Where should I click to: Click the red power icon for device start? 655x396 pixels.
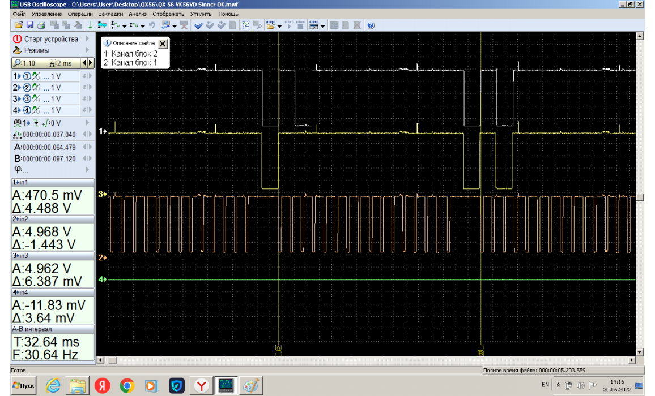click(17, 39)
